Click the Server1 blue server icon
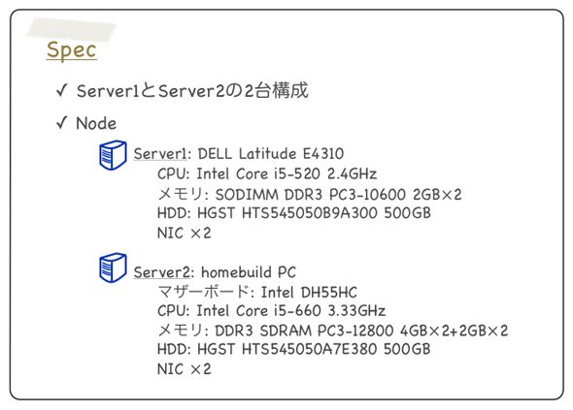This screenshot has width=573, height=410. [x=113, y=155]
